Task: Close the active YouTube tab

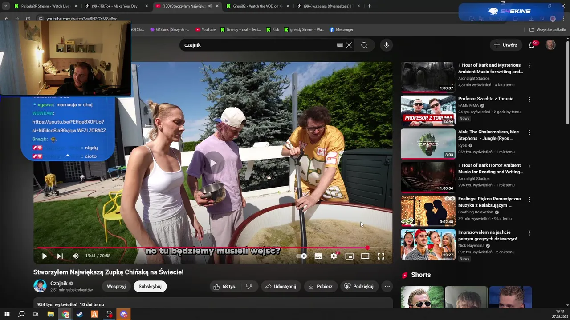Action: tap(217, 6)
